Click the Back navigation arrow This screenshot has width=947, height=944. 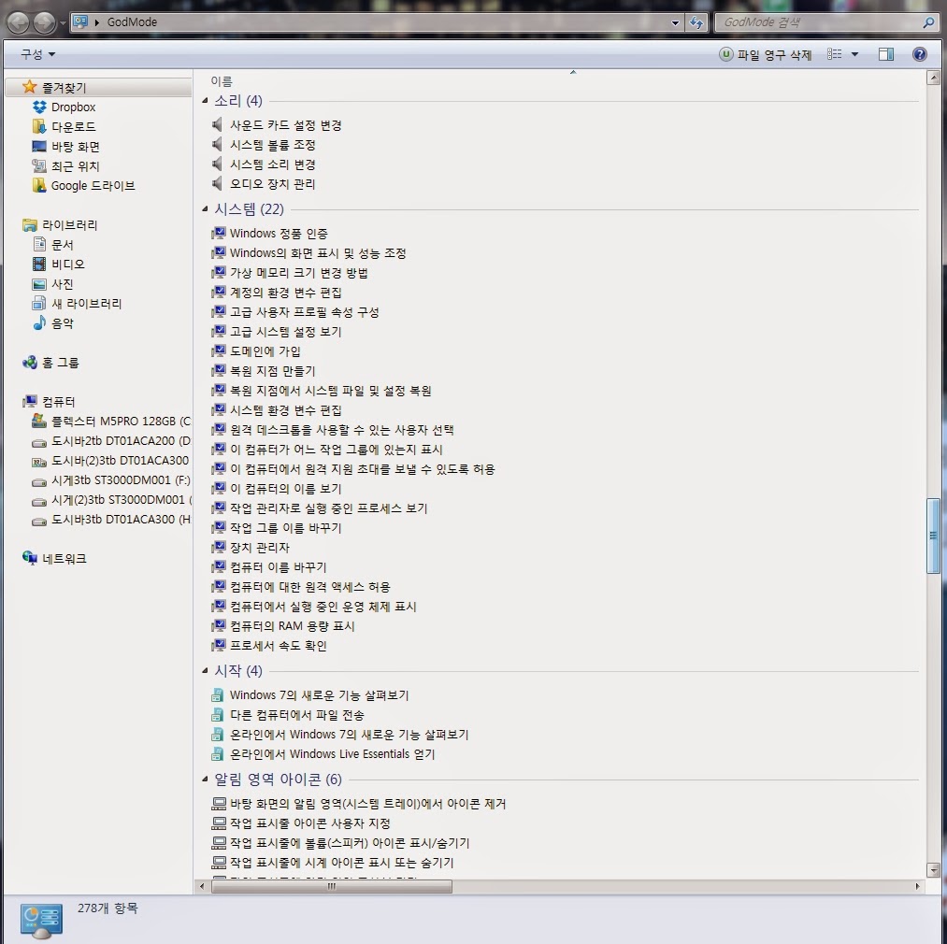tap(19, 23)
